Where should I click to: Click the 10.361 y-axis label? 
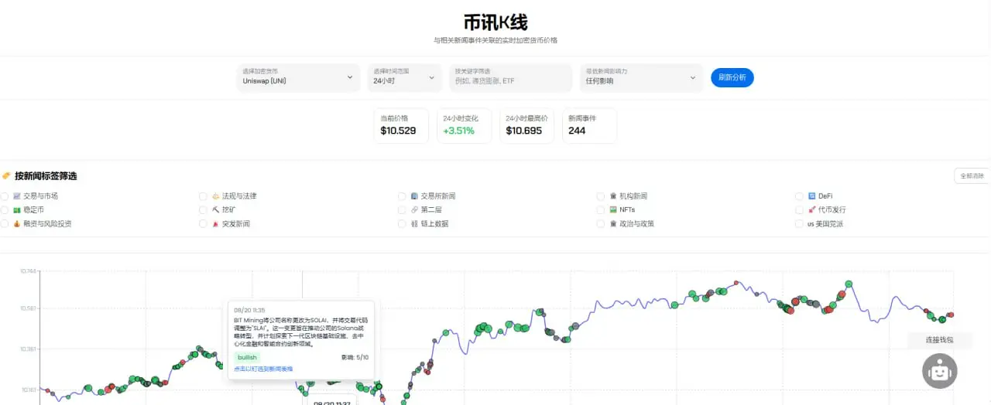(x=26, y=349)
